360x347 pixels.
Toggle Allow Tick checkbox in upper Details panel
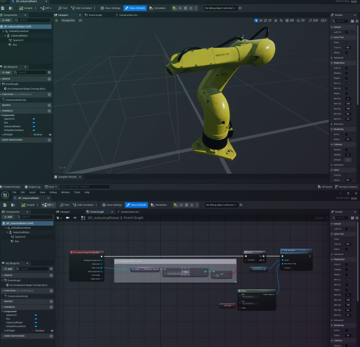(346, 53)
